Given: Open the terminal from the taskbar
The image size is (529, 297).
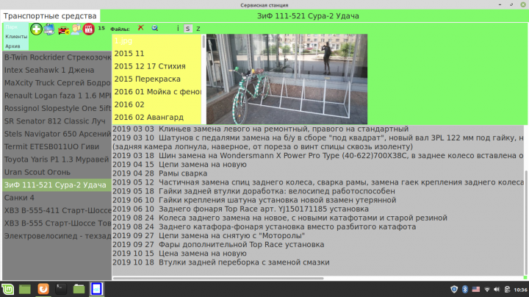Looking at the screenshot, I should pyautogui.click(x=61, y=289).
